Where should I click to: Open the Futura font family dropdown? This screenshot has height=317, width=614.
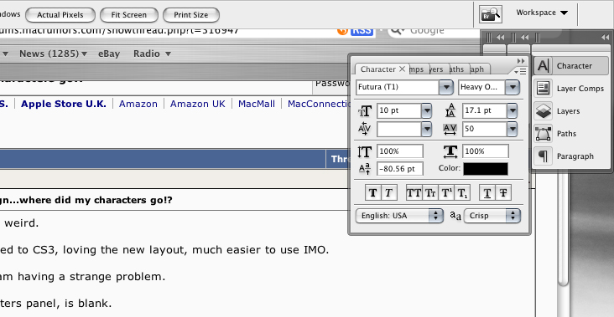446,87
